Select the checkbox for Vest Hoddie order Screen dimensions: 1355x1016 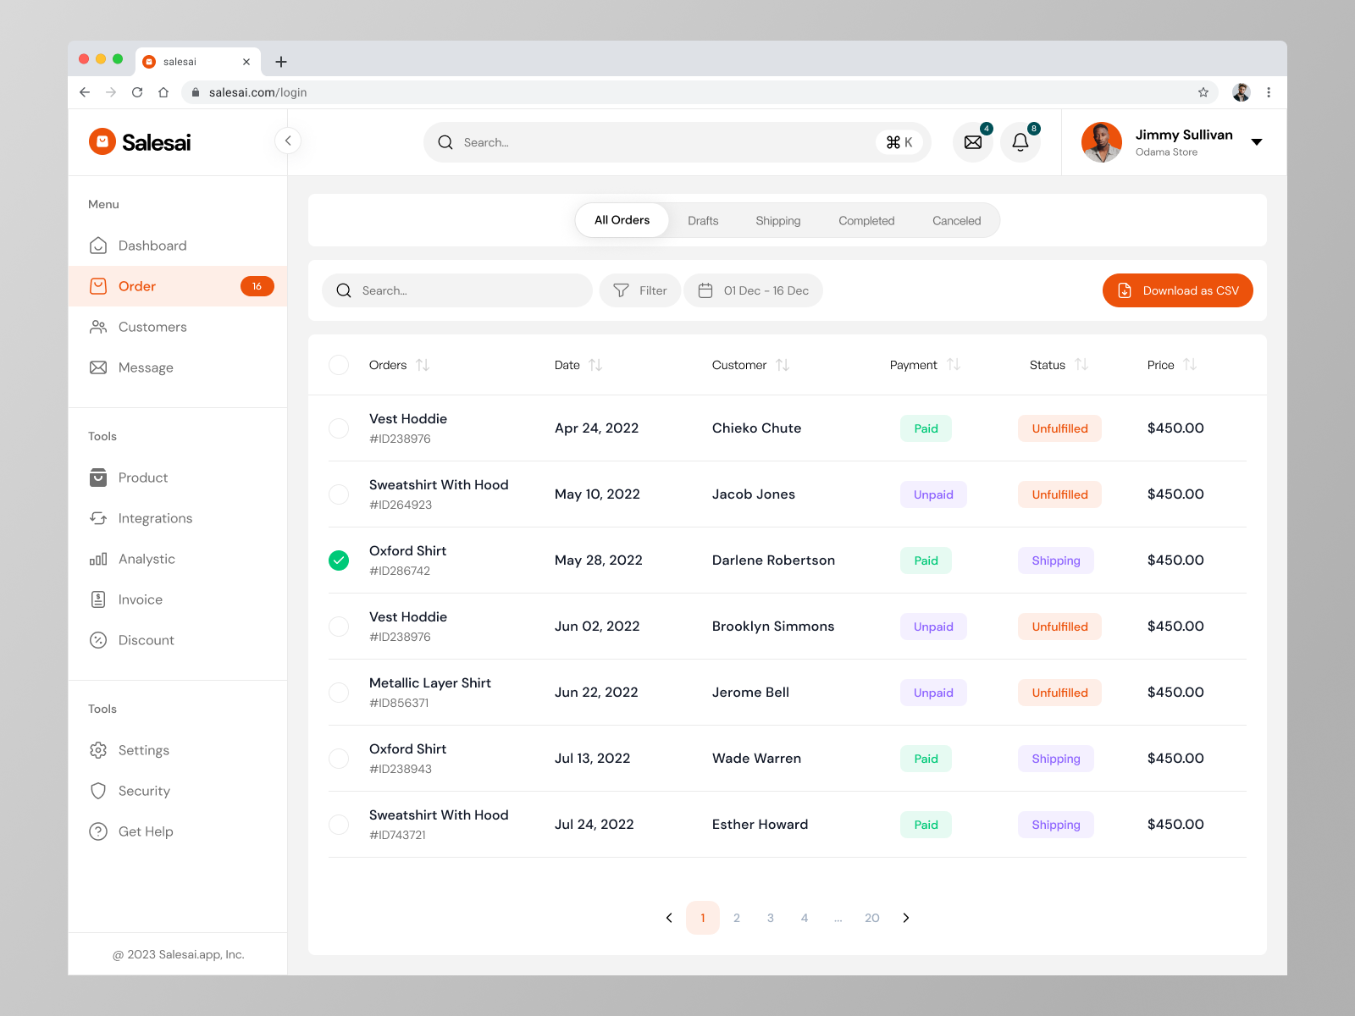[x=339, y=428]
